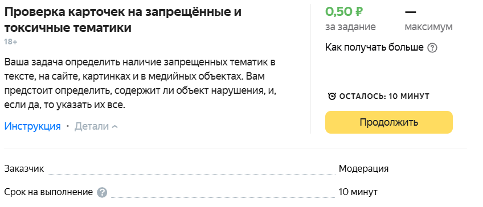
Task: Click the Срок на выполнение label
Action: tap(48, 192)
